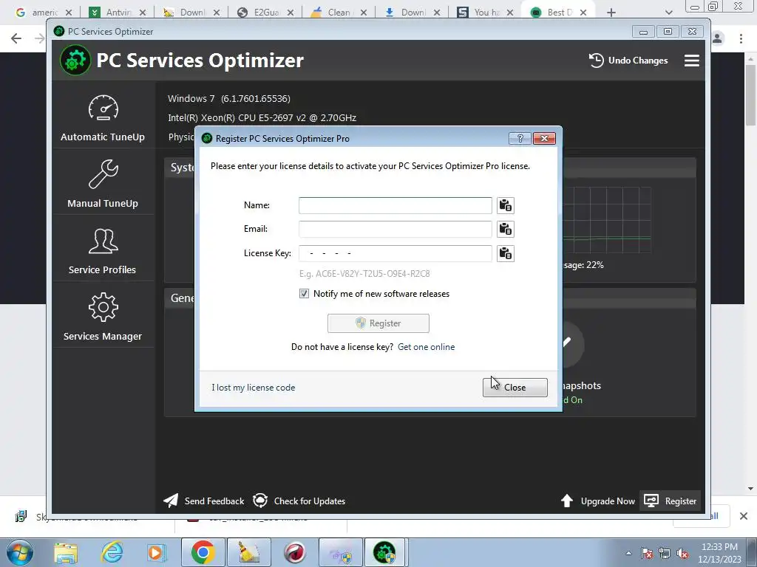
Task: Click the Close button in the dialog
Action: tap(515, 387)
